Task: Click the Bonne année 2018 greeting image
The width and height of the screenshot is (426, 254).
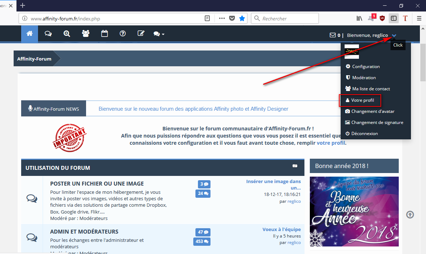Action: click(x=354, y=212)
